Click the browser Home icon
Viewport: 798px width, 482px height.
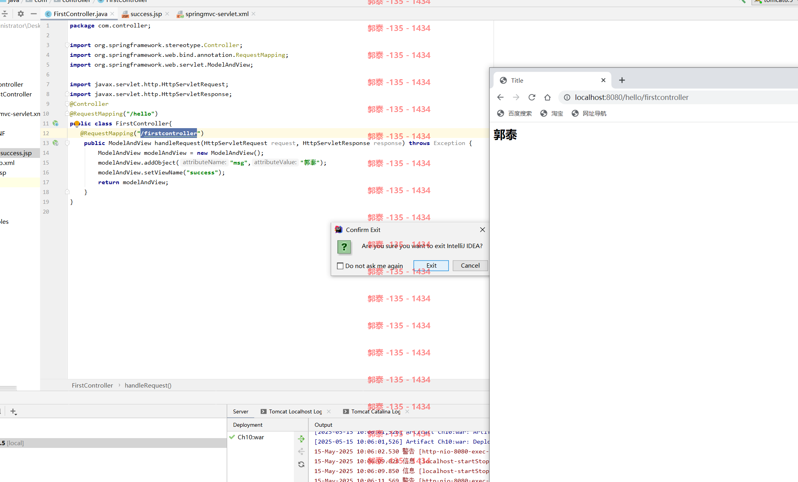click(547, 97)
